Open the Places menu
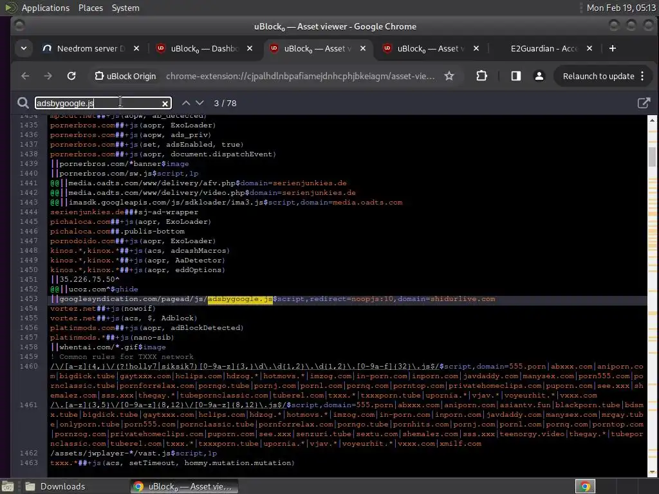659x494 pixels. (x=91, y=8)
